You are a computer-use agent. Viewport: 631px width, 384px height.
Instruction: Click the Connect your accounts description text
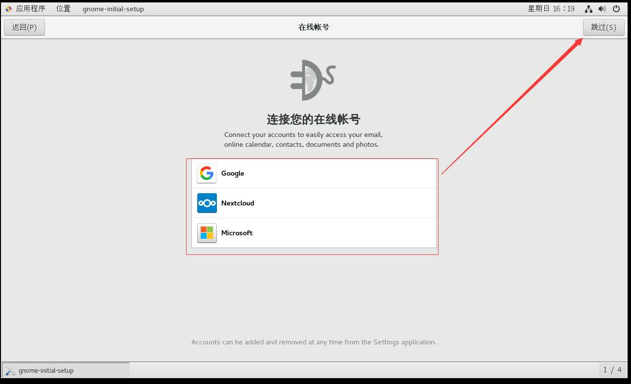pos(303,139)
